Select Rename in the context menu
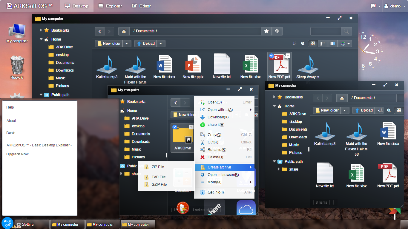408x229 pixels. click(217, 150)
